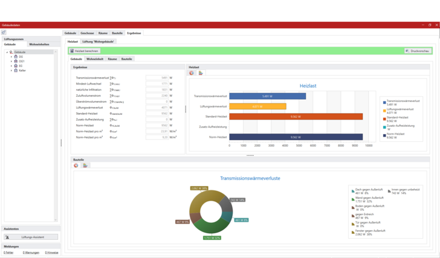Click the EG floor house icon
The width and height of the screenshot is (440, 258).
coord(16,66)
